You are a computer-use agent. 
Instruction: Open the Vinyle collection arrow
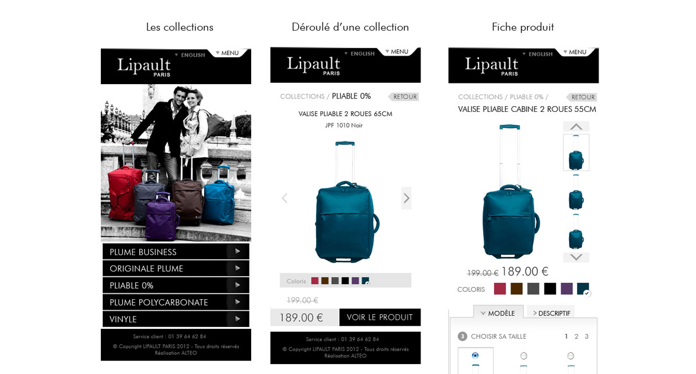pos(238,319)
